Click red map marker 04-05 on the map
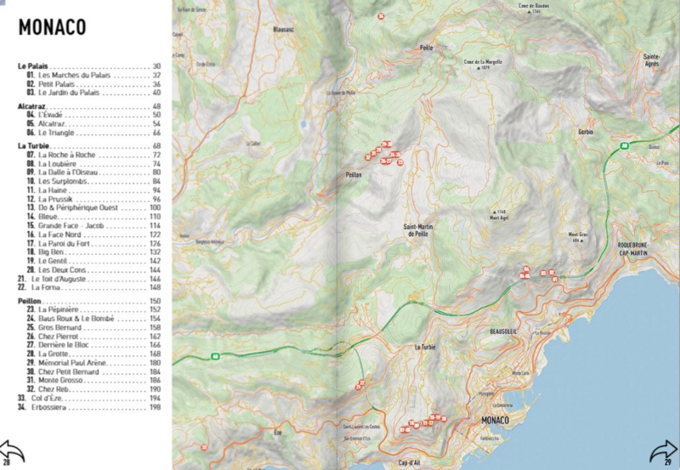 [524, 275]
